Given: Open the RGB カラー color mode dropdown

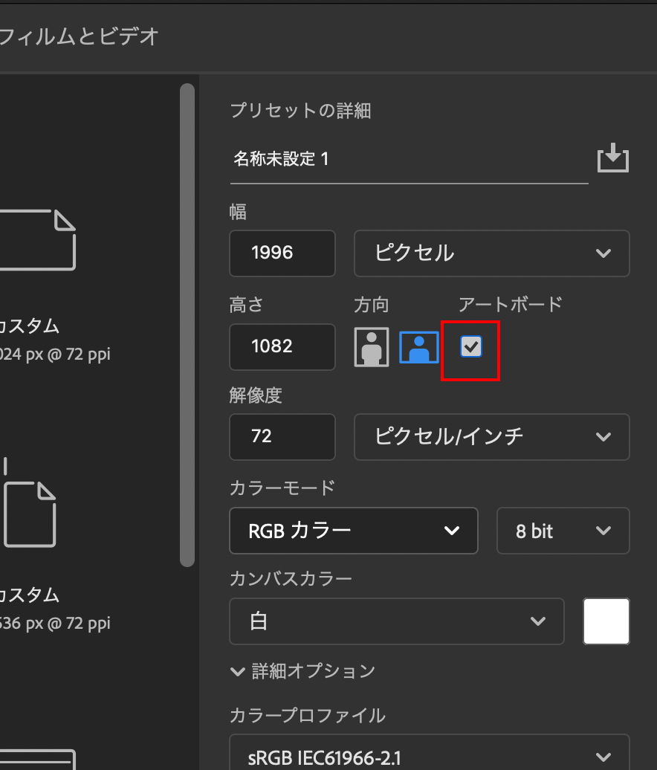Looking at the screenshot, I should [353, 531].
